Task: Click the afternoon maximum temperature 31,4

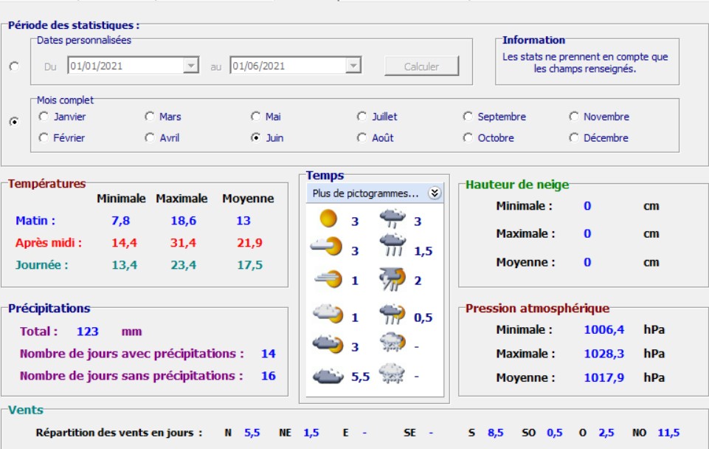Action: click(183, 243)
